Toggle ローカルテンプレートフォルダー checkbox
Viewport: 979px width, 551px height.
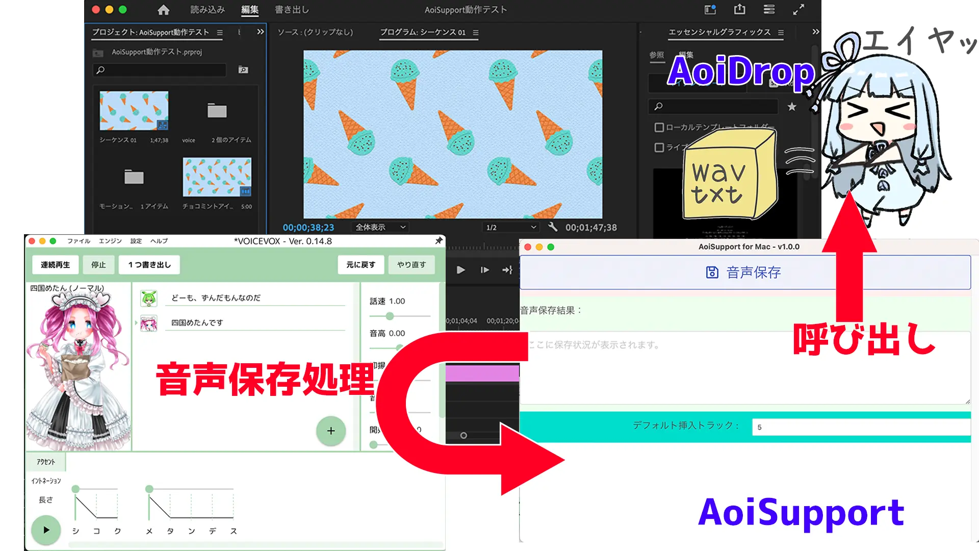[x=659, y=128]
